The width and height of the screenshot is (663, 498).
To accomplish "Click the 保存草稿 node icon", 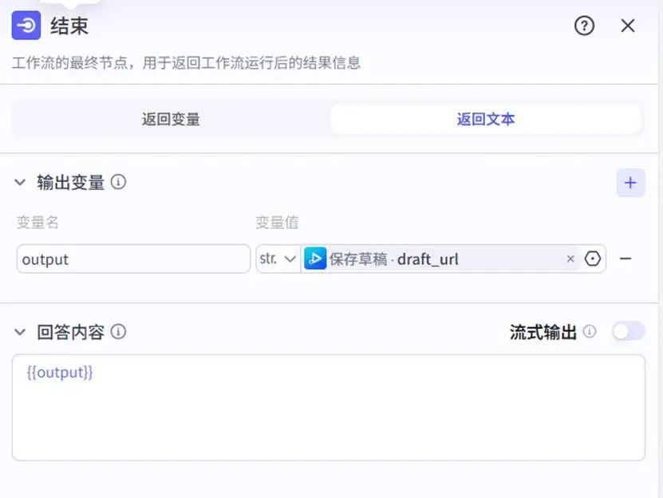I will point(315,259).
